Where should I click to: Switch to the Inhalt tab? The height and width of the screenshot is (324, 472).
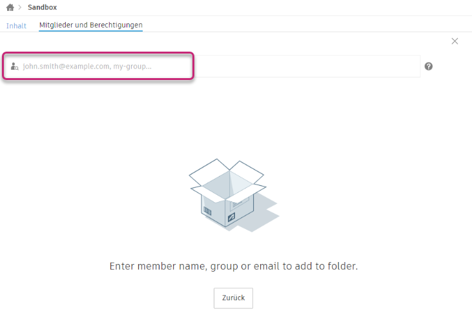point(16,25)
